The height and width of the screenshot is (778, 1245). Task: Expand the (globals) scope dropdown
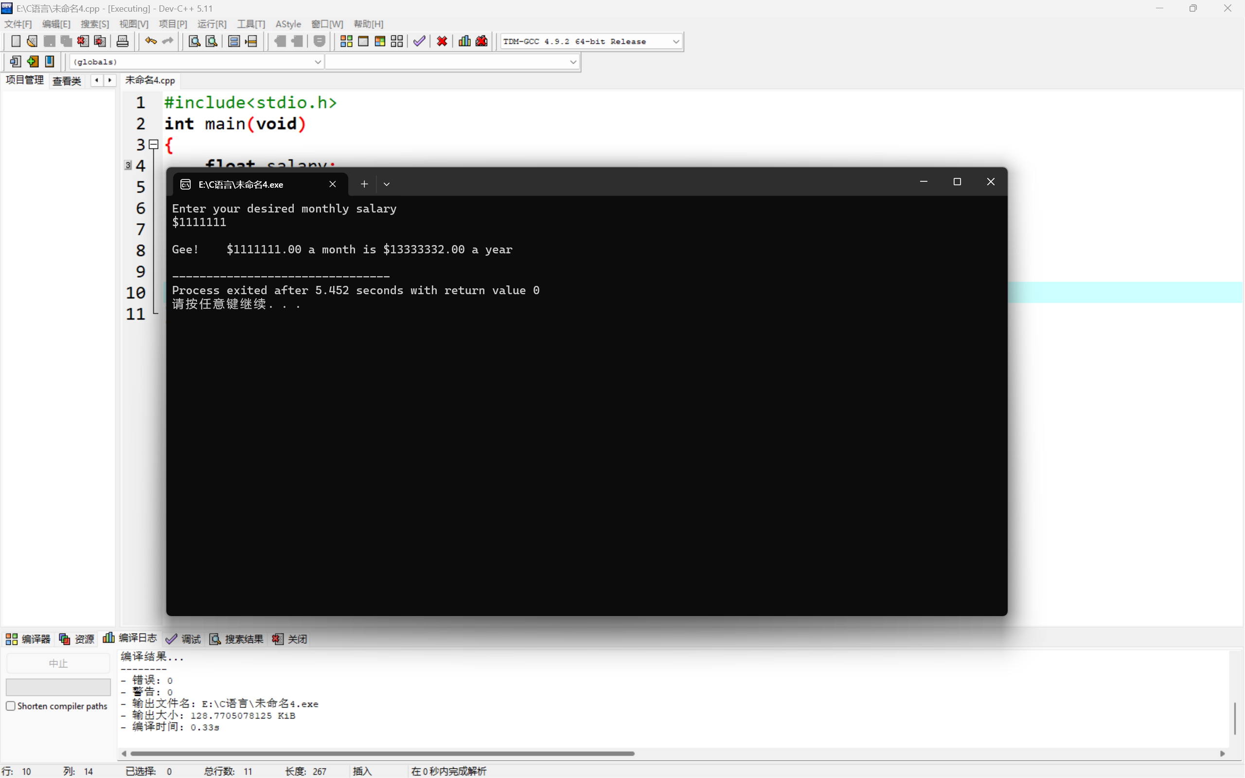[318, 62]
